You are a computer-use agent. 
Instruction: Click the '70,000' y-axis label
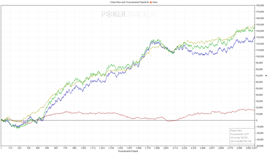coord(260,76)
